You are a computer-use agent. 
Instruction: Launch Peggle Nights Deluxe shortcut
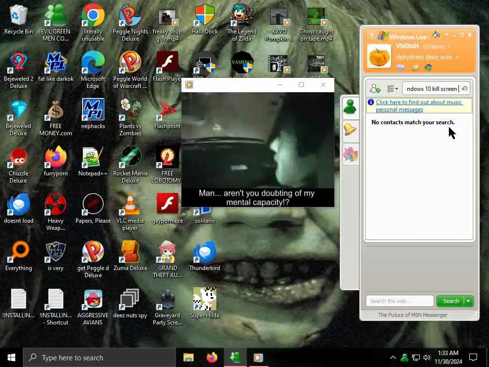[x=130, y=23]
